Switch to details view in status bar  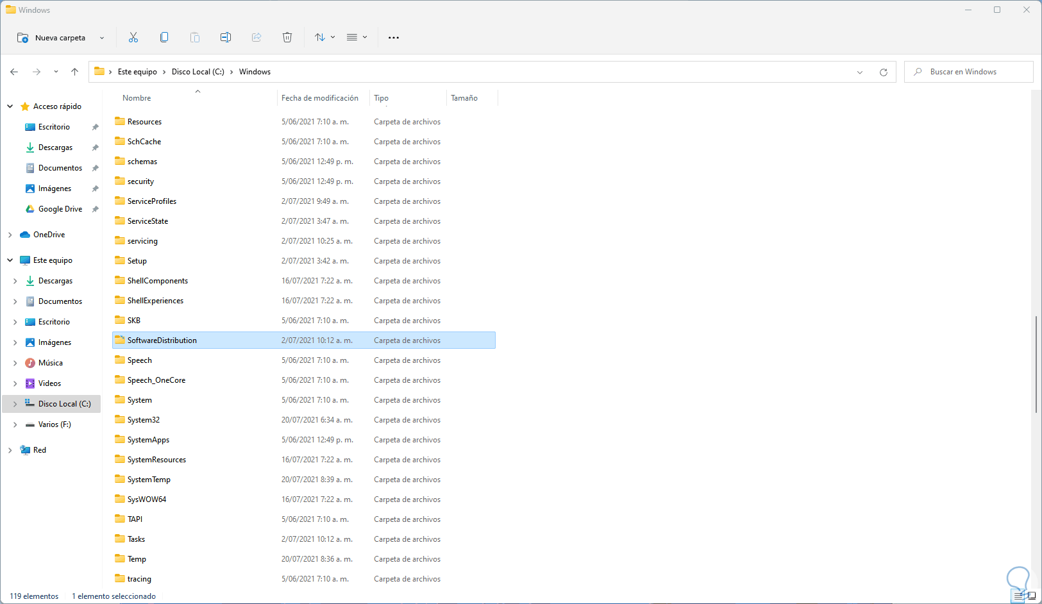[1019, 596]
